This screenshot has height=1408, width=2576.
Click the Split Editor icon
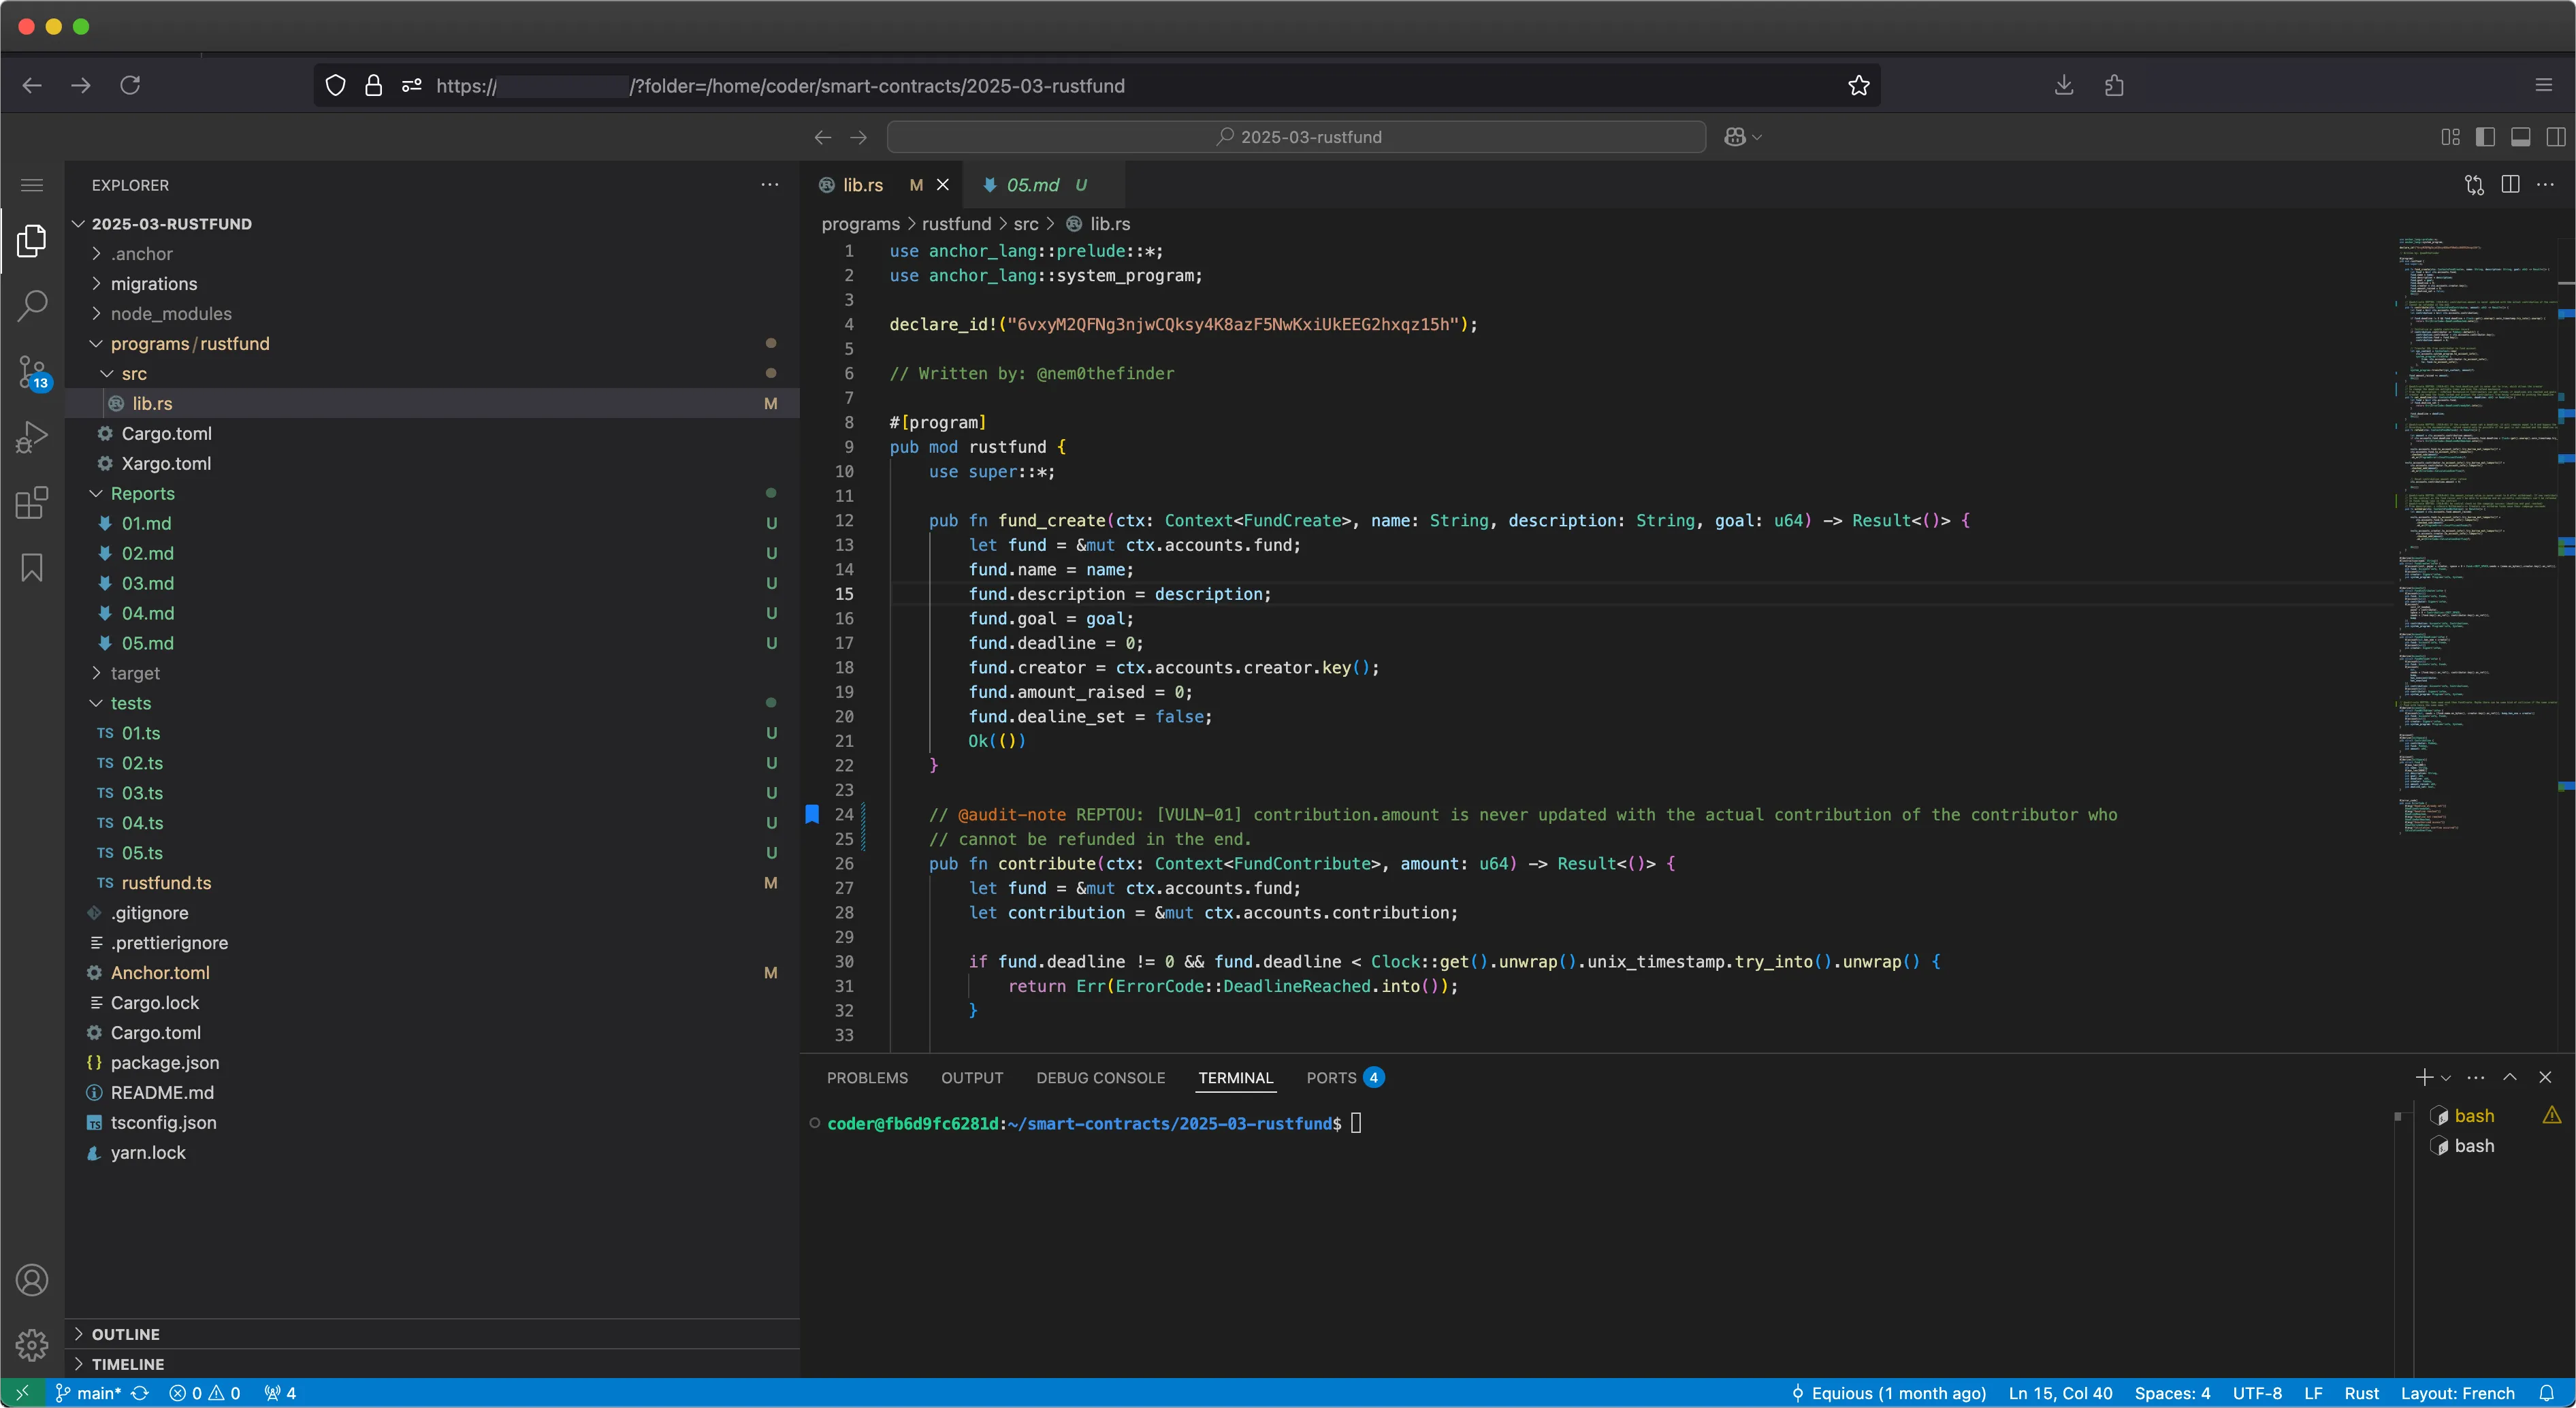(x=2511, y=185)
